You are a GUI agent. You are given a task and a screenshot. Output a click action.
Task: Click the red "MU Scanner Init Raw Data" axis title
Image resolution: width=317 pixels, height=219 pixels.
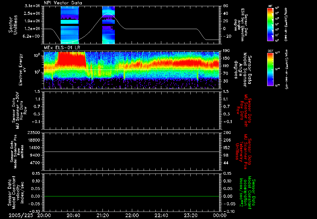click(x=244, y=110)
